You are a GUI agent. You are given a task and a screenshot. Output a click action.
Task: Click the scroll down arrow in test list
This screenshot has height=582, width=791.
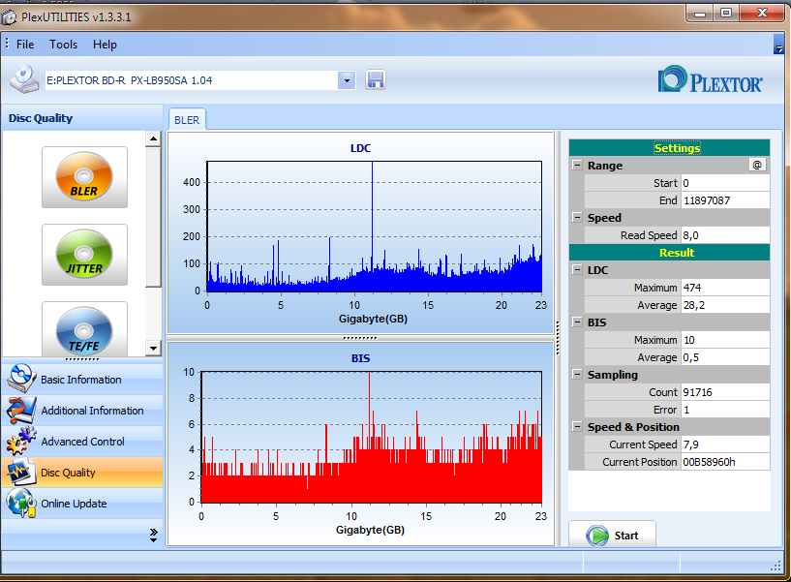click(153, 348)
